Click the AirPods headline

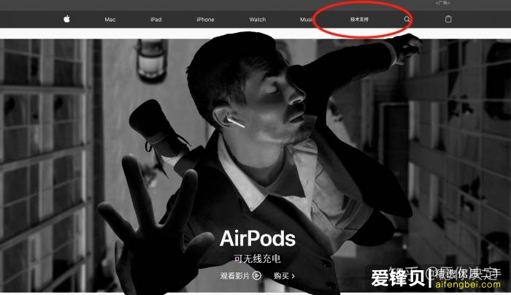point(258,239)
